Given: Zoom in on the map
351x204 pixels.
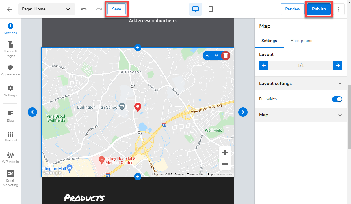Looking at the screenshot, I should pyautogui.click(x=225, y=152).
